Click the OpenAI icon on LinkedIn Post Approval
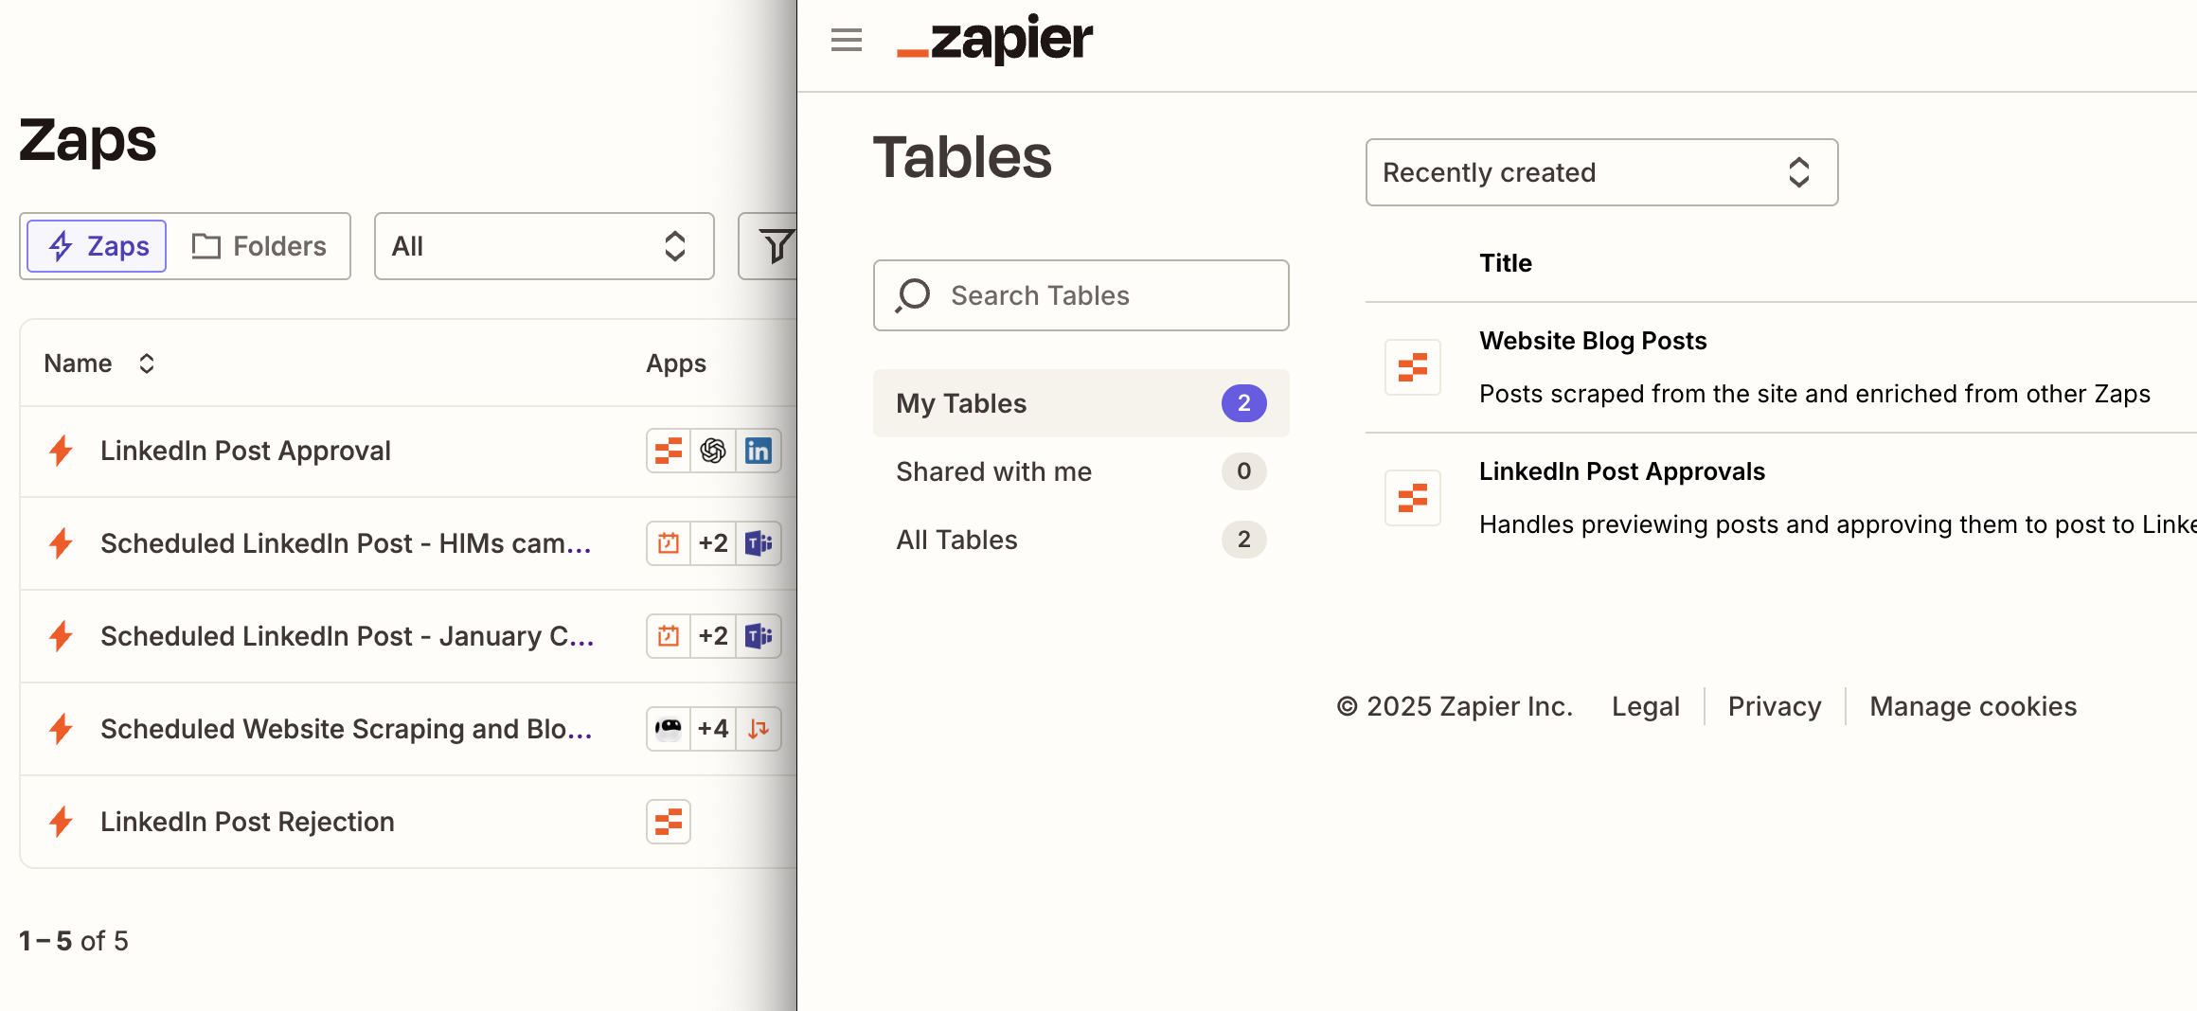2197x1011 pixels. pos(713,451)
